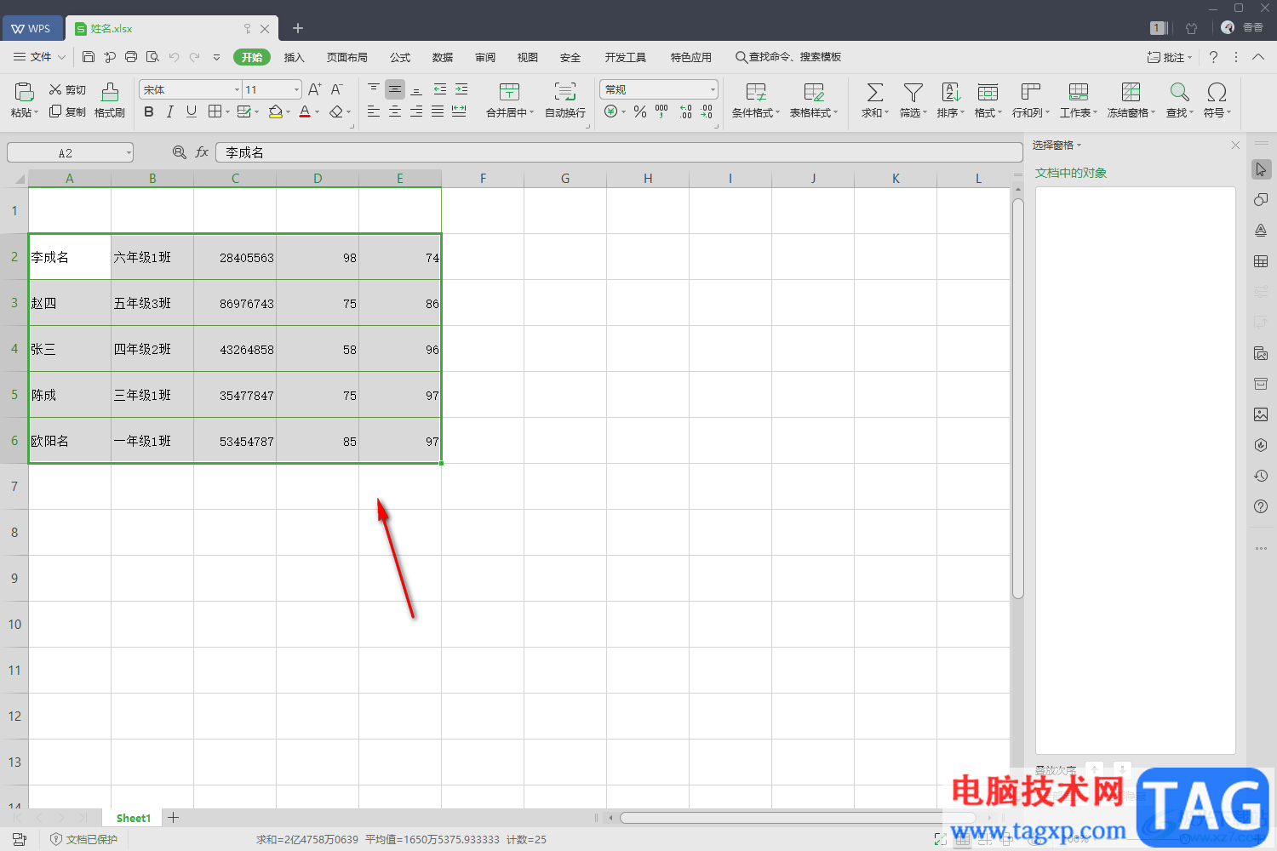The width and height of the screenshot is (1277, 851).
Task: Open the font size dropdown 11
Action: coord(296,89)
